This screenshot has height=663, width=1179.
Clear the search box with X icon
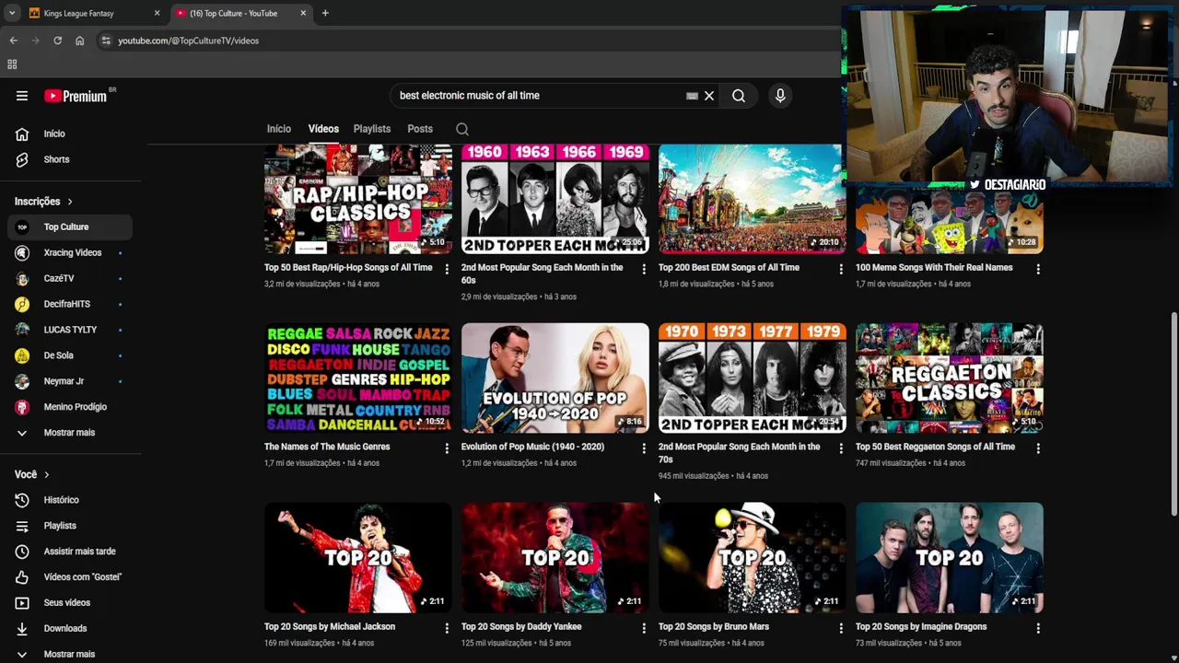tap(709, 96)
